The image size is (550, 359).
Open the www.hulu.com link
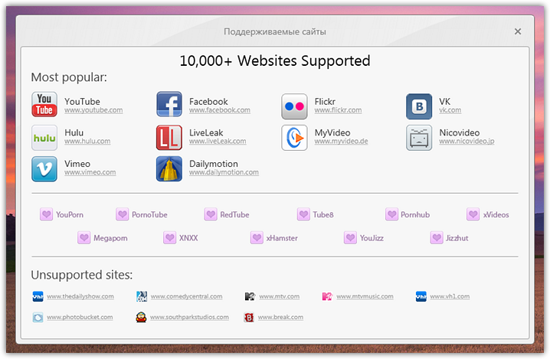pyautogui.click(x=87, y=142)
